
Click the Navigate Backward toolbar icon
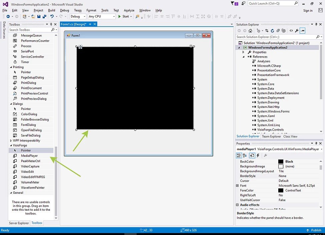coord(8,16)
